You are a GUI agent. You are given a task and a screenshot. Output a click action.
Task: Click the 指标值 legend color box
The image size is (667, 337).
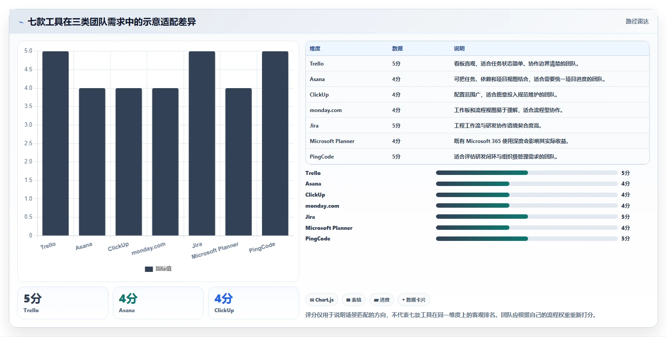pyautogui.click(x=149, y=269)
